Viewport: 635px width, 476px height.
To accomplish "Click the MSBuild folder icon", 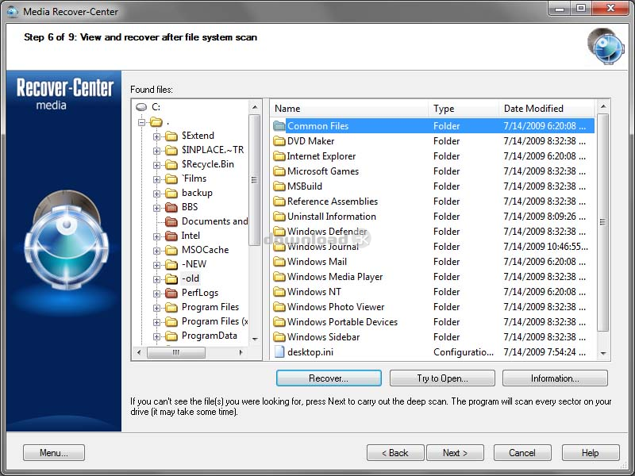I will point(279,186).
